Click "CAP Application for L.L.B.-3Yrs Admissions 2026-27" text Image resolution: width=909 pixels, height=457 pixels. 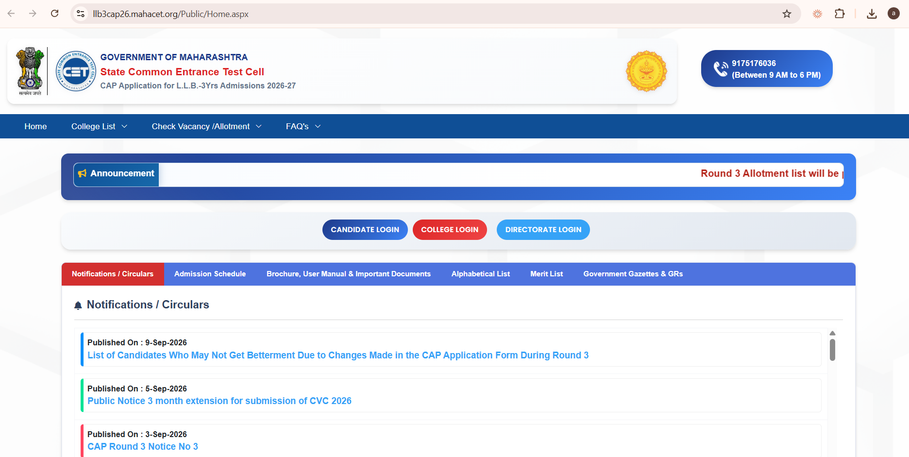pyautogui.click(x=198, y=85)
